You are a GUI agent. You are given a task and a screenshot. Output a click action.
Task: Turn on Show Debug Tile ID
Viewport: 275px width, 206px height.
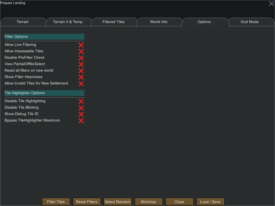tap(81, 114)
